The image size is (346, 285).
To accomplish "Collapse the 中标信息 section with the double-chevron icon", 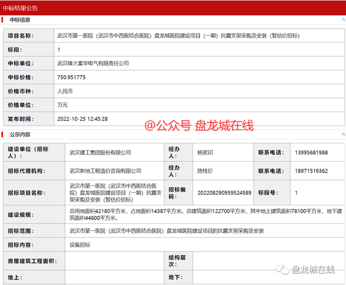I will point(343,19).
